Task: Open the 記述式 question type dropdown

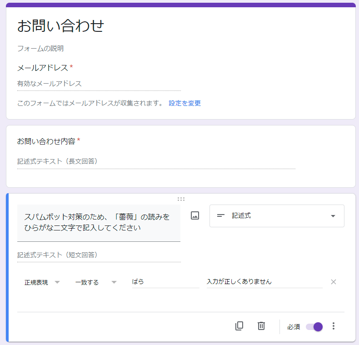Action: click(276, 216)
